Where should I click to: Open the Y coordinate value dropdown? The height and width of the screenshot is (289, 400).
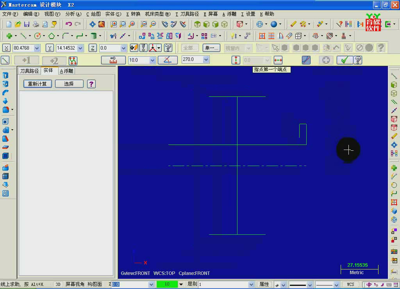[80, 48]
